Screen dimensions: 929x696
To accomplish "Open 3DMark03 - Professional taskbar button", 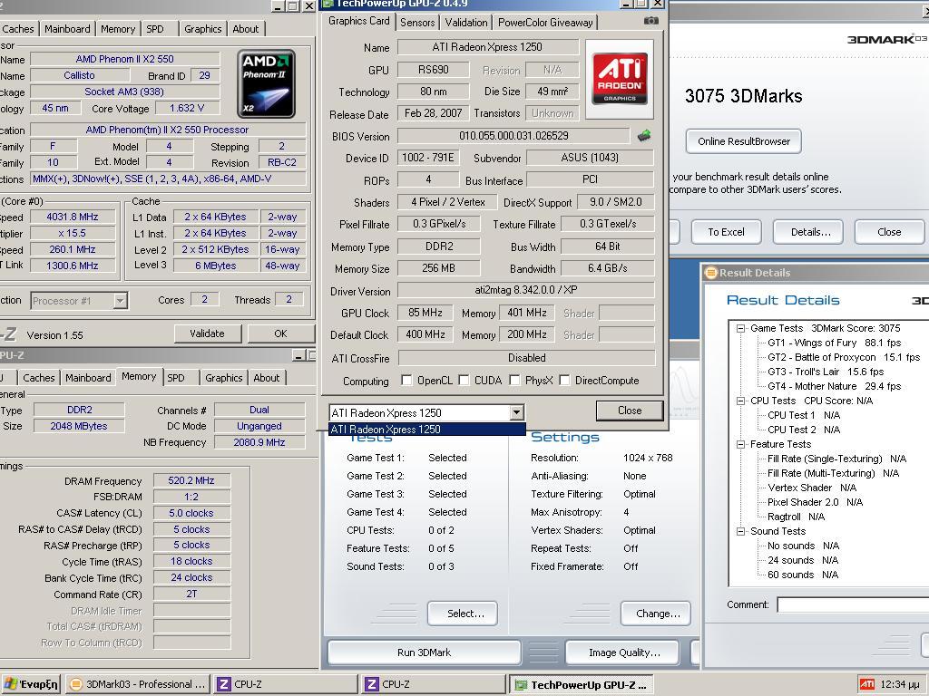I will (138, 685).
